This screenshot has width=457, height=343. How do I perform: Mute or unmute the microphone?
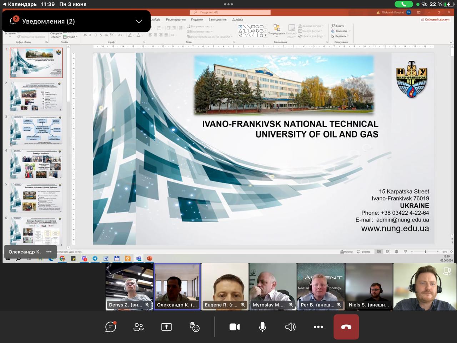tap(262, 327)
